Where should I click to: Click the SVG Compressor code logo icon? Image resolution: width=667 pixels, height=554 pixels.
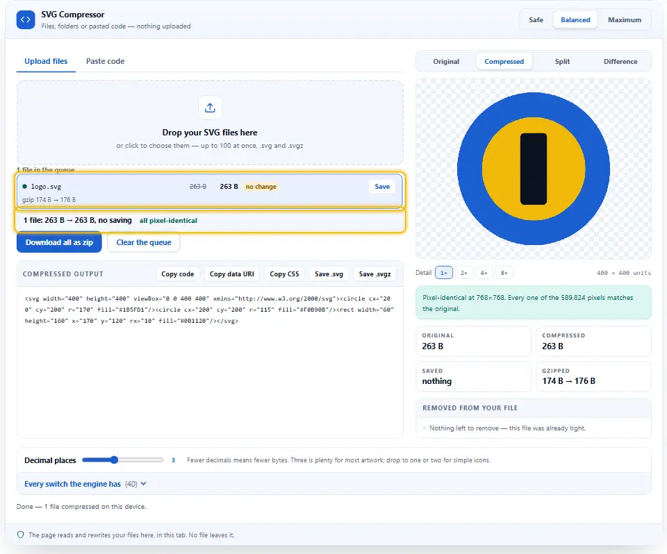click(26, 19)
